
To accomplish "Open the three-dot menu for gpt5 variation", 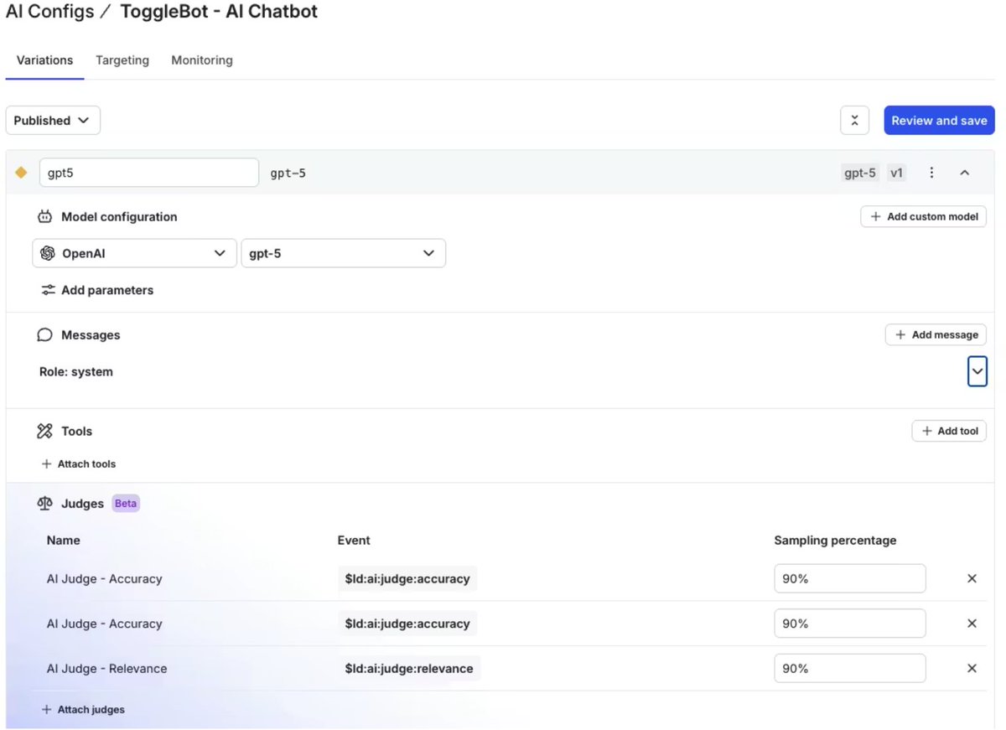I will [931, 173].
